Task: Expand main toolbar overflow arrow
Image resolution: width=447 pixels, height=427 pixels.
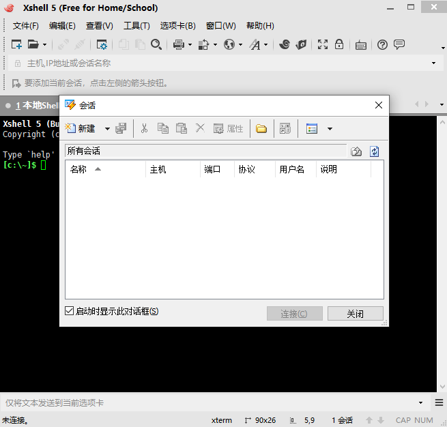Action: coord(443,48)
